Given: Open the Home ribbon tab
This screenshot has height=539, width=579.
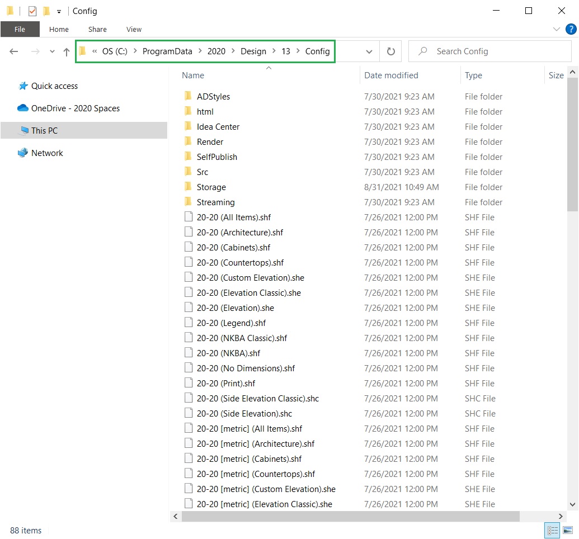Looking at the screenshot, I should tap(59, 29).
